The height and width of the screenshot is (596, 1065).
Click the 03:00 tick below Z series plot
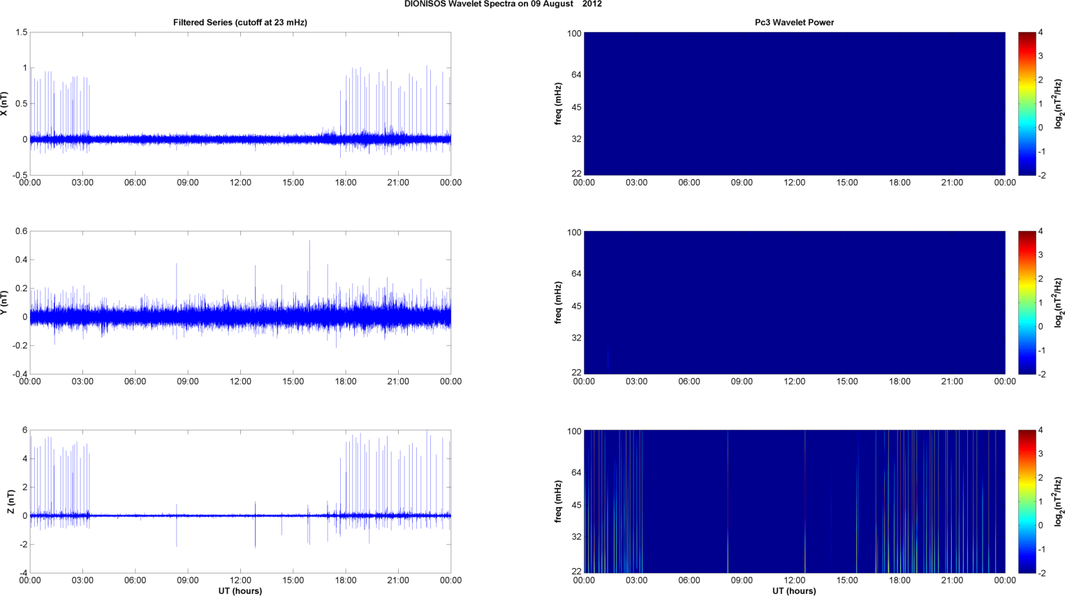(x=82, y=581)
